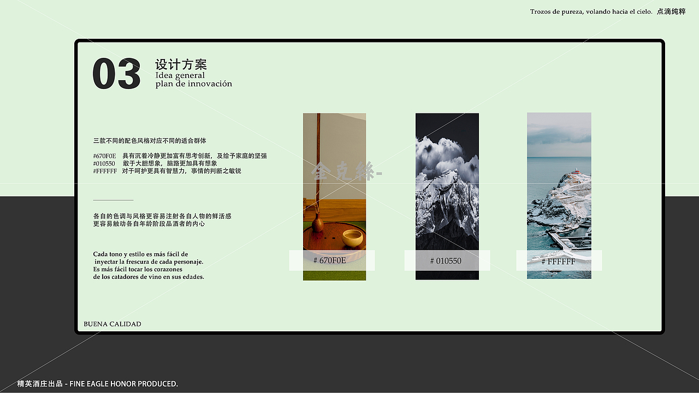Select the Spanish paragraph starting "Cada tono"

pyautogui.click(x=149, y=265)
